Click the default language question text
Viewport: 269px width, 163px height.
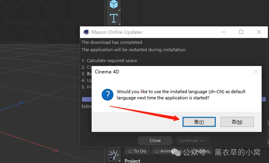pyautogui.click(x=181, y=95)
